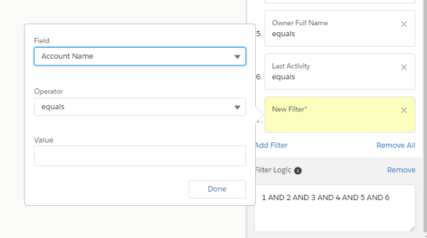427x238 pixels.
Task: Edit the Filter Logic text area
Action: click(x=335, y=208)
